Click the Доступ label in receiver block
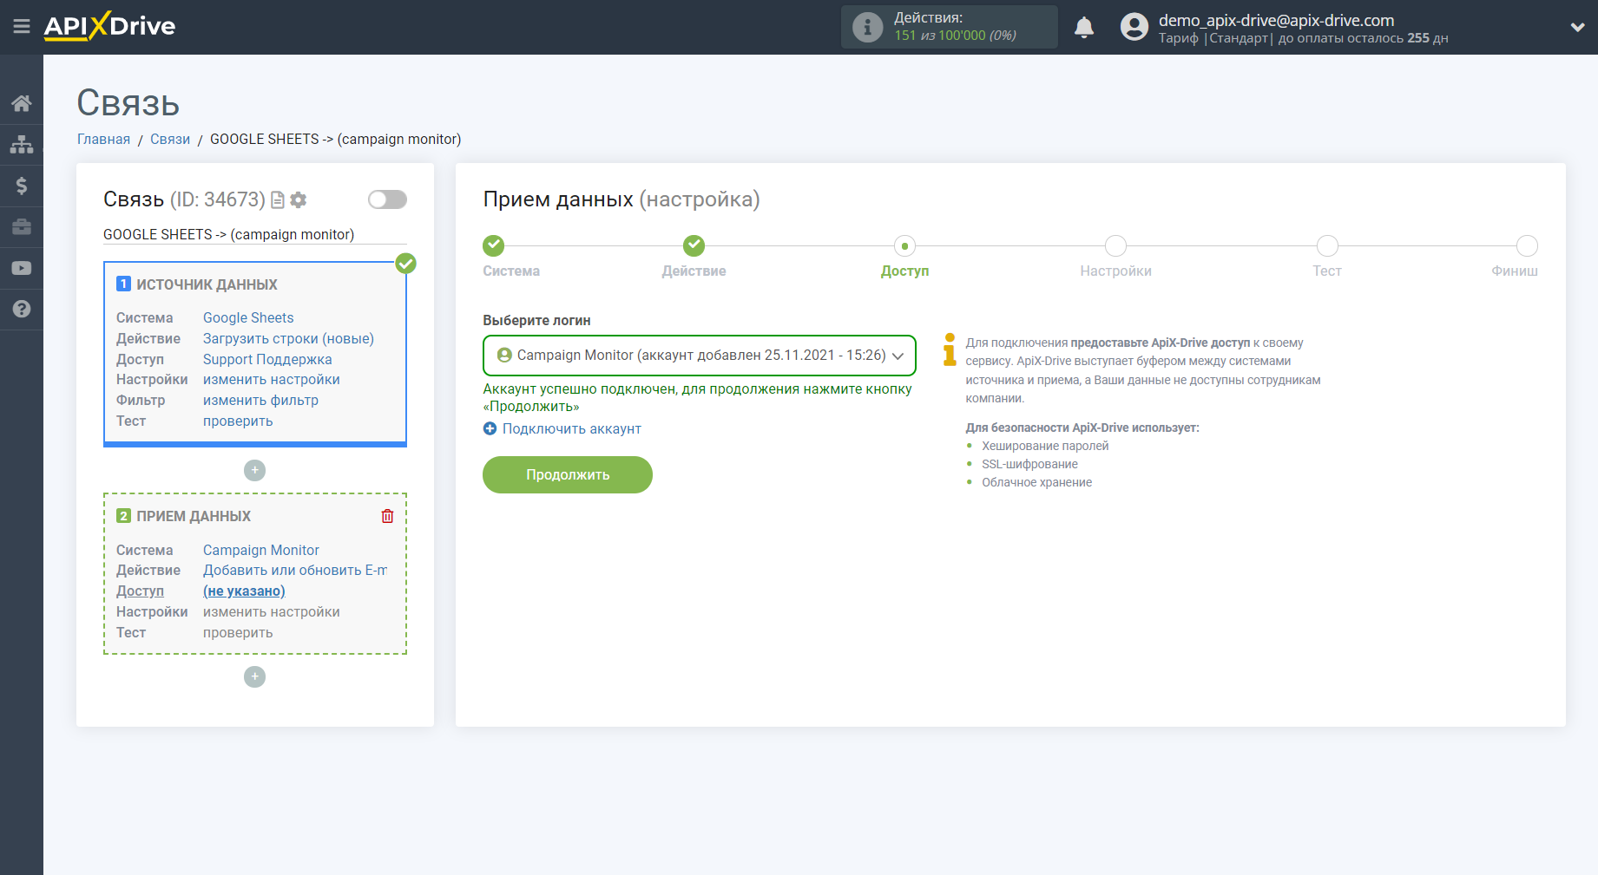Viewport: 1598px width, 875px height. 140,591
